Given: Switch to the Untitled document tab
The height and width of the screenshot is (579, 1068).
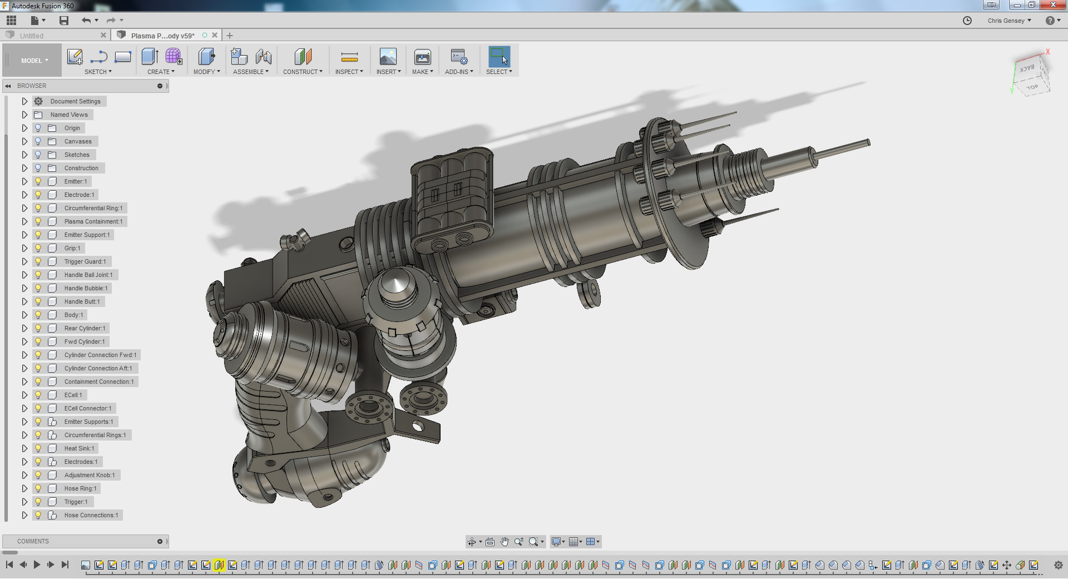Looking at the screenshot, I should click(32, 36).
